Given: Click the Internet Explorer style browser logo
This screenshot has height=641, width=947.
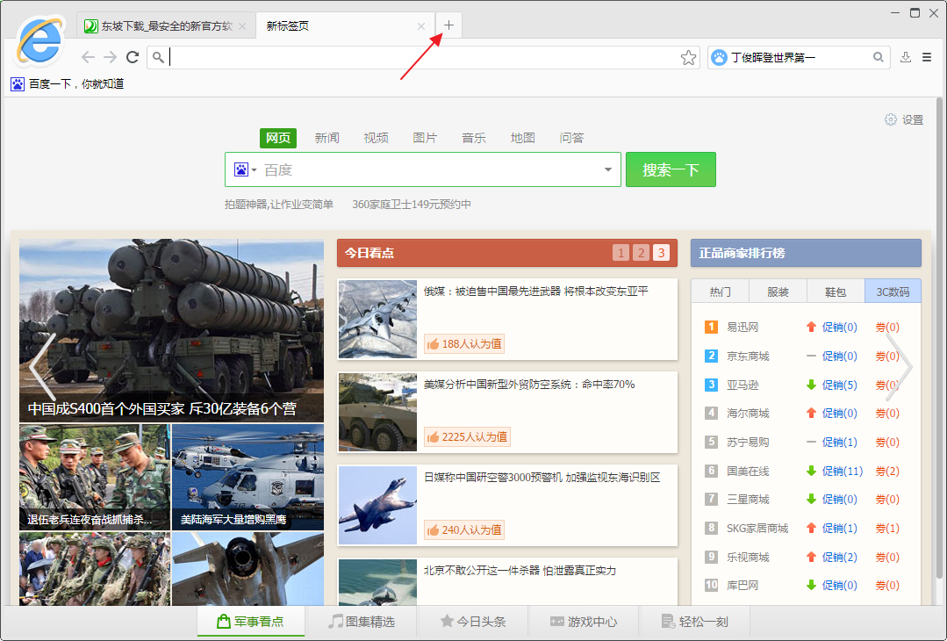Looking at the screenshot, I should pos(39,41).
